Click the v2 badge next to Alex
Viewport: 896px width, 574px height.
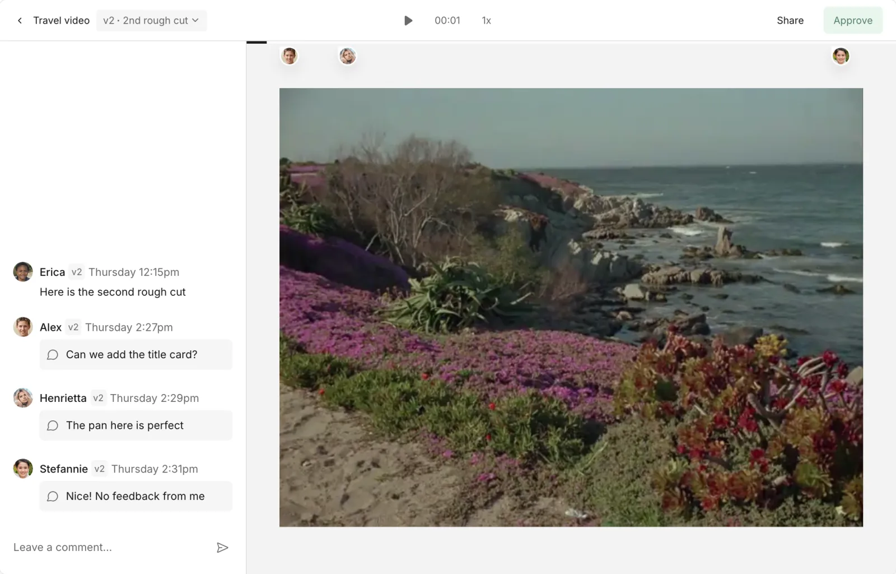pyautogui.click(x=73, y=327)
